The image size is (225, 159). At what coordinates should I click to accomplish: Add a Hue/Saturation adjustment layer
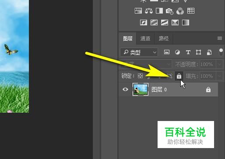pyautogui.click(x=138, y=11)
